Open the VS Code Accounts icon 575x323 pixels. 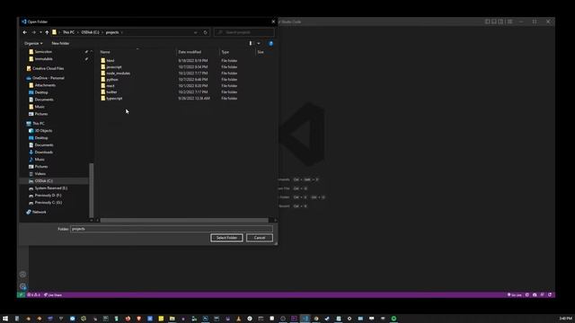[22, 275]
